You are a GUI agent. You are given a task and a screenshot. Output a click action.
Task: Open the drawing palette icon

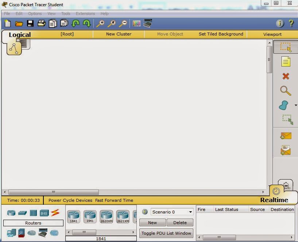(136, 24)
